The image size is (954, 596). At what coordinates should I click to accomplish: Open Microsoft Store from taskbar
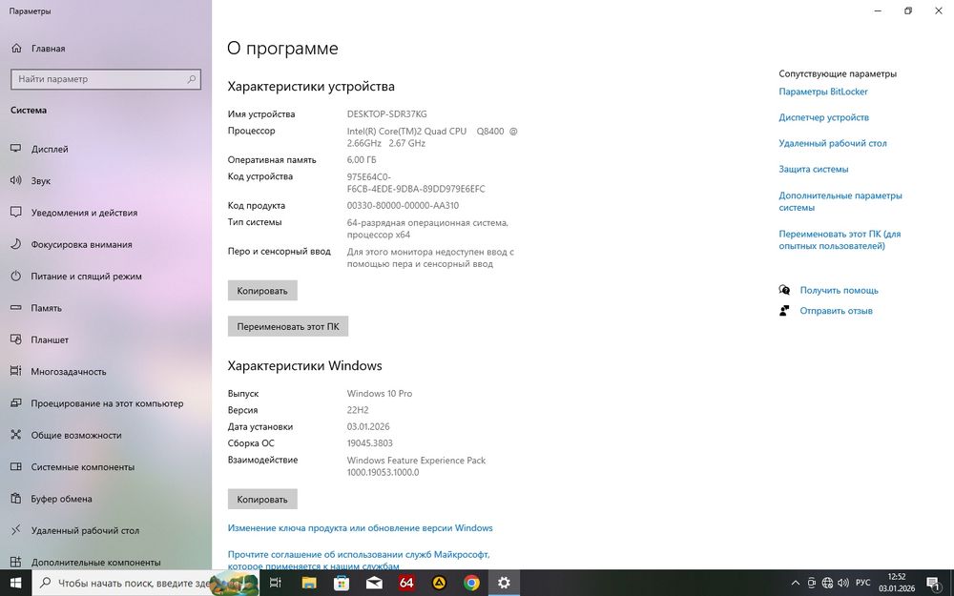click(342, 584)
